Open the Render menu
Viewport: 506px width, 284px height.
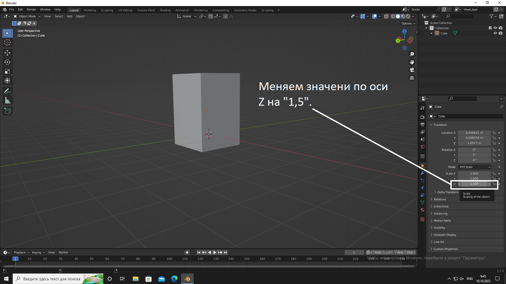coord(31,9)
